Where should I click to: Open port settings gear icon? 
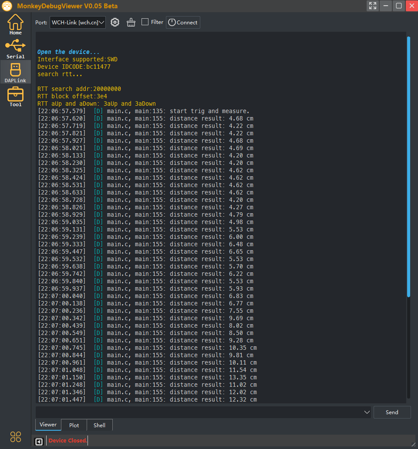tap(115, 22)
